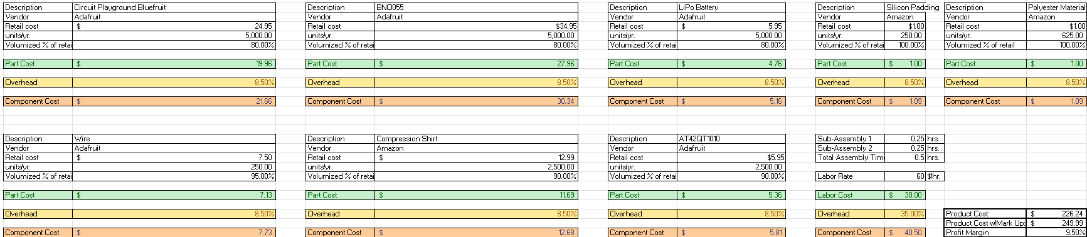1087x237 pixels.
Task: Select the 'Product Cost:' label cell
Action: pyautogui.click(x=985, y=214)
